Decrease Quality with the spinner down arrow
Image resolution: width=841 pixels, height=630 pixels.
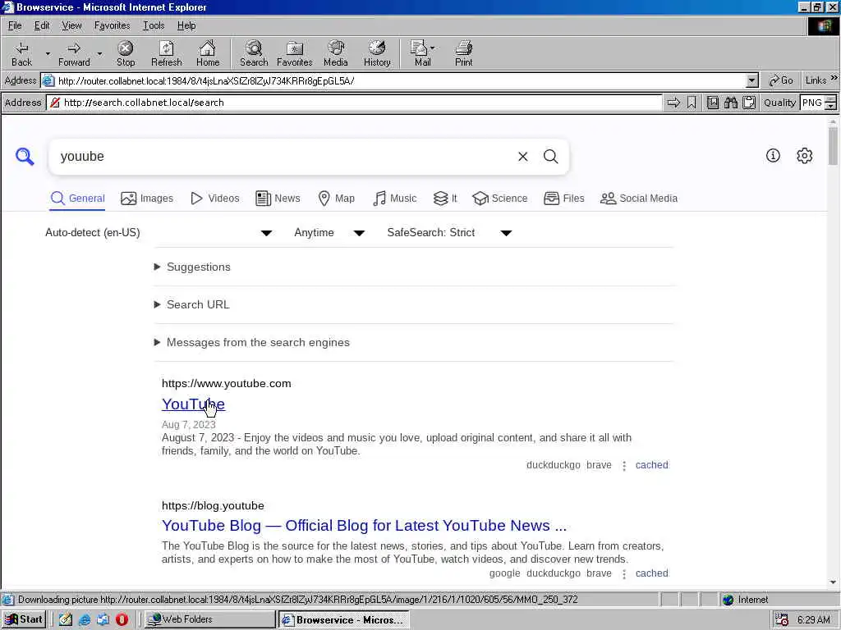831,106
